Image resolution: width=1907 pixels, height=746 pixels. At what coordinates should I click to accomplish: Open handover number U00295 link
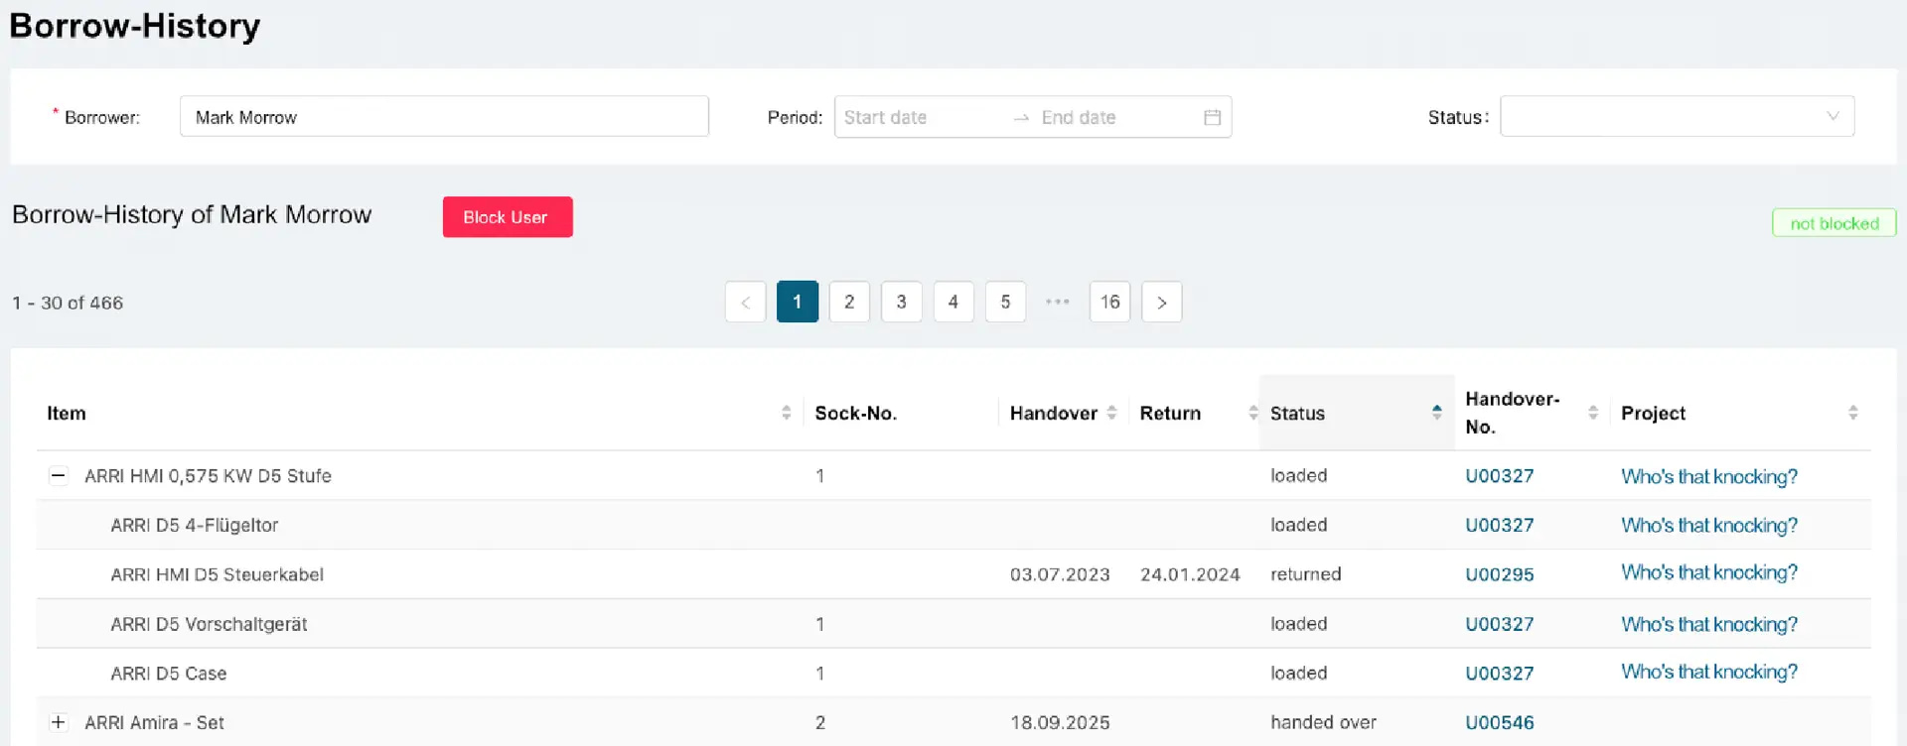click(x=1499, y=574)
